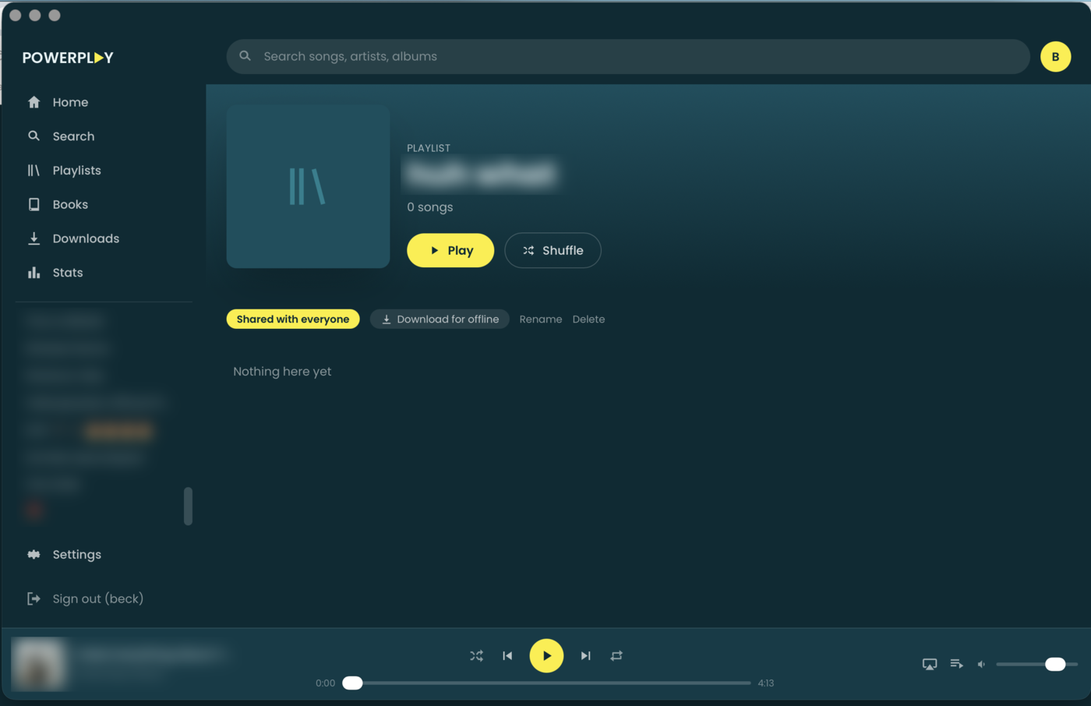Viewport: 1091px width, 706px height.
Task: Go to Search in sidebar
Action: coord(61,136)
